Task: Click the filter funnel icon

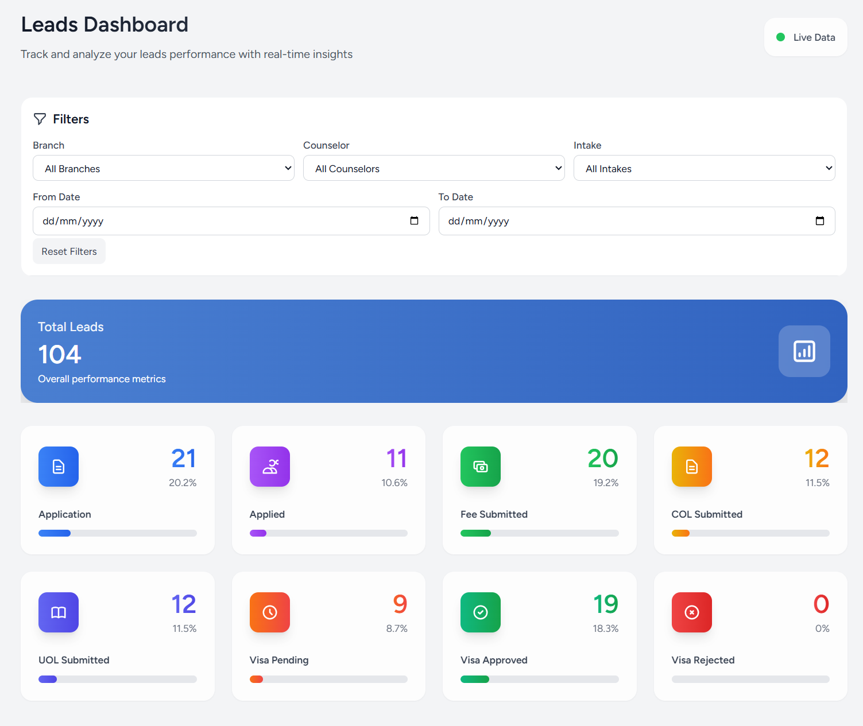Action: (x=40, y=119)
